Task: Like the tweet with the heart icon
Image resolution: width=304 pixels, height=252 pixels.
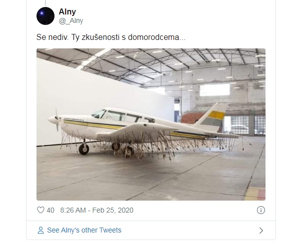Action: click(x=40, y=210)
